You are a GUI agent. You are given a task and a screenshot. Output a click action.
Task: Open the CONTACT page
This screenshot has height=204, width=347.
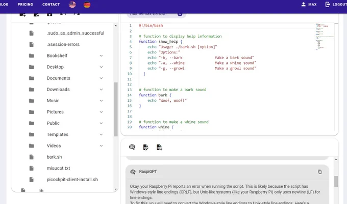[51, 5]
